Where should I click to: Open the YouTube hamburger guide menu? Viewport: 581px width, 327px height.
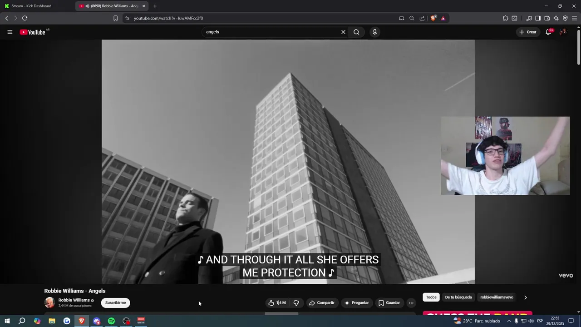point(10,32)
